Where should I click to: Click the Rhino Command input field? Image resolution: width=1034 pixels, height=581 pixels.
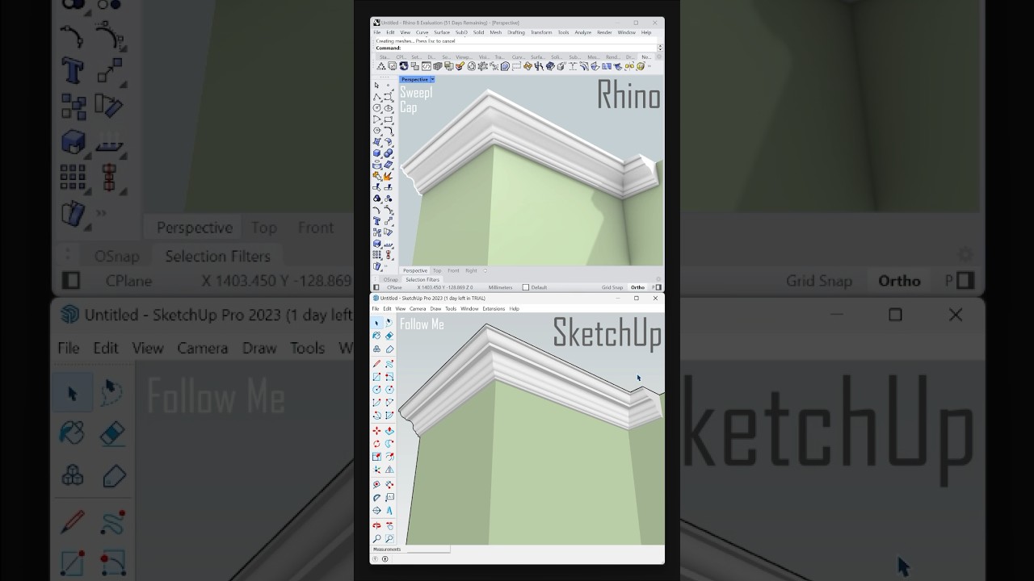click(517, 48)
